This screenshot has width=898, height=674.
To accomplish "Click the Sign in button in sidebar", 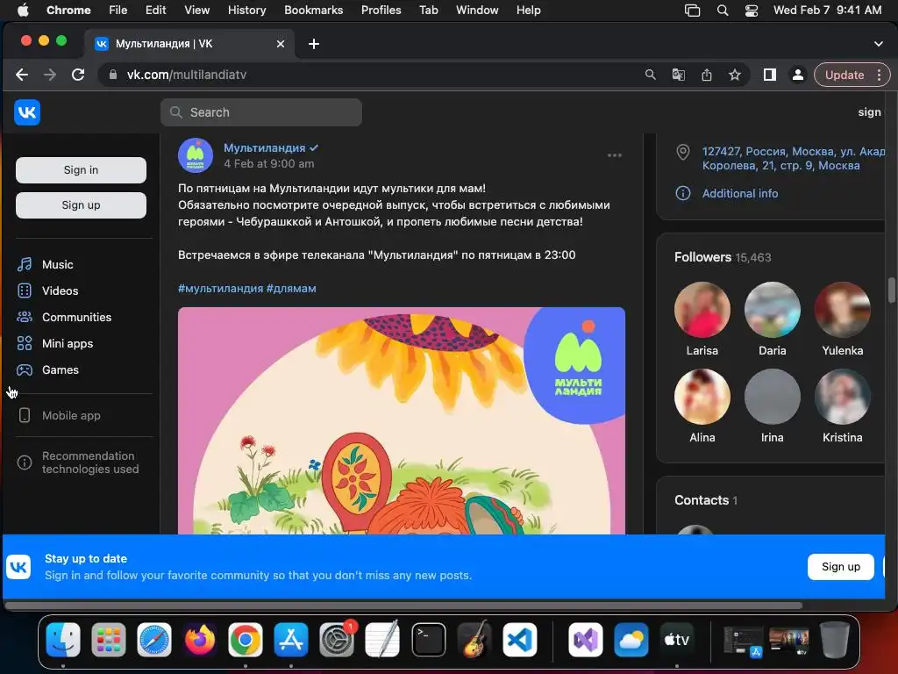I will tap(81, 170).
